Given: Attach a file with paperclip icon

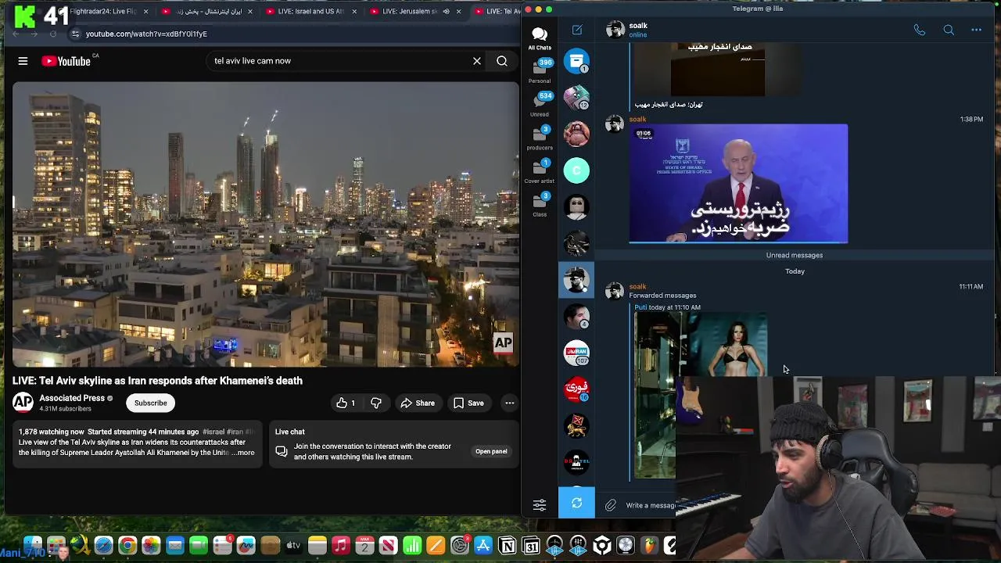Looking at the screenshot, I should [x=610, y=505].
